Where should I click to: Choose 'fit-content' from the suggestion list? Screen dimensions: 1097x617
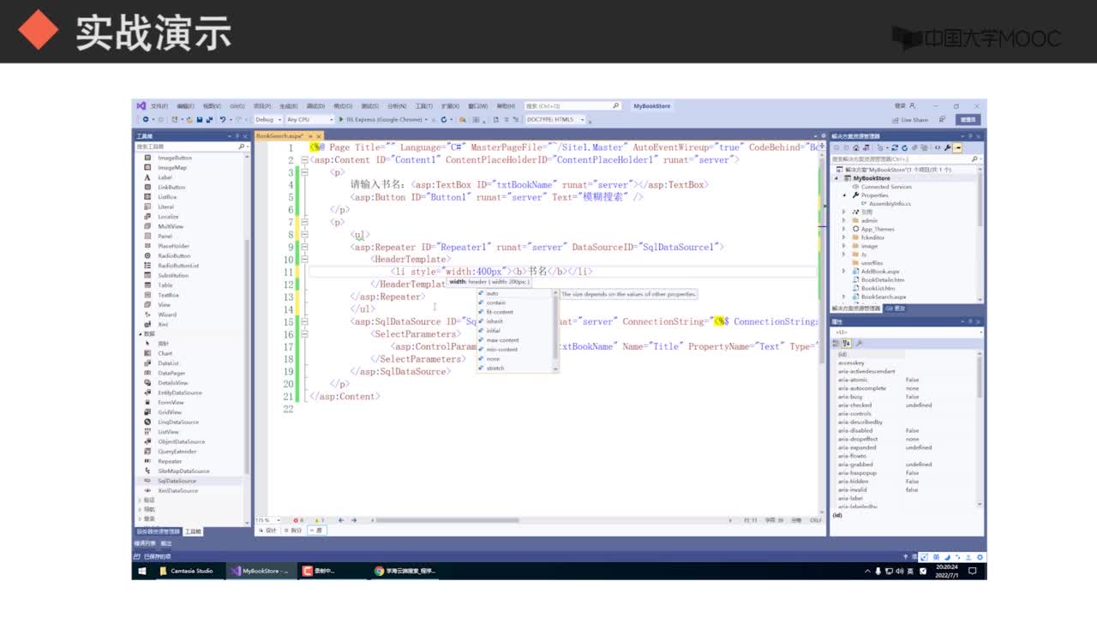[x=500, y=312]
